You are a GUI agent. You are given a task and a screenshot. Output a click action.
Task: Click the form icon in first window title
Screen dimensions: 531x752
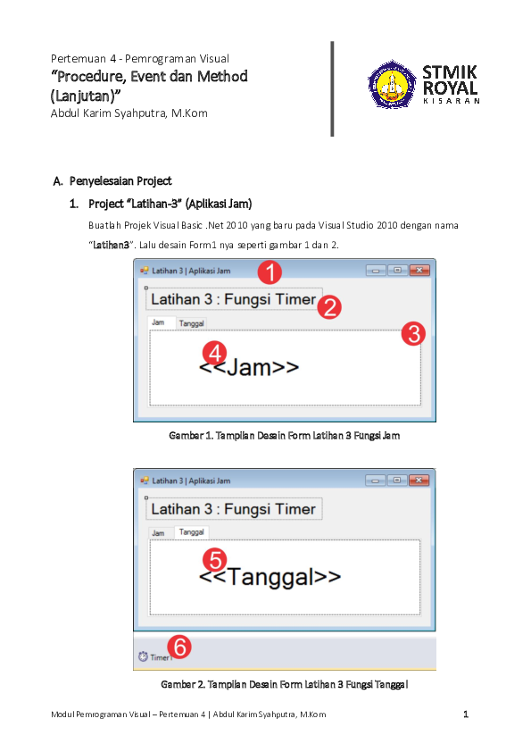145,271
